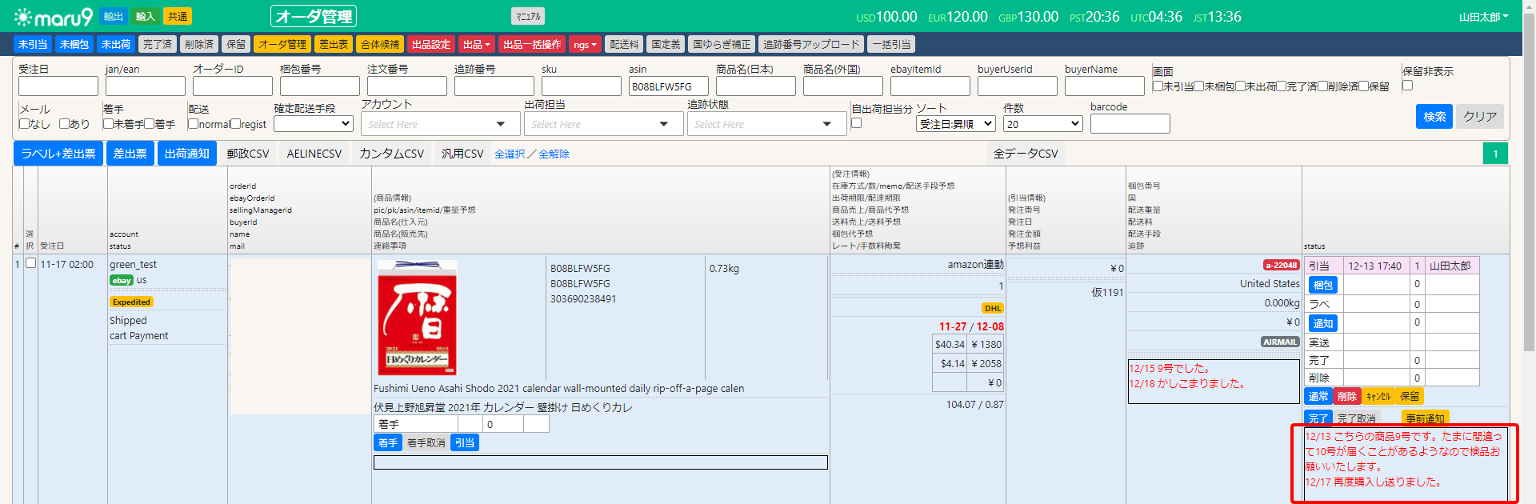Viewport: 1536px width, 504px height.
Task: Click the yellow Expedited badge
Action: click(x=131, y=302)
